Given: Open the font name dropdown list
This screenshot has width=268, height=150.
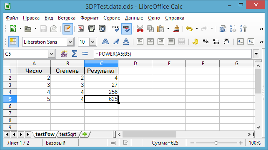Looking at the screenshot, I should pyautogui.click(x=70, y=42).
